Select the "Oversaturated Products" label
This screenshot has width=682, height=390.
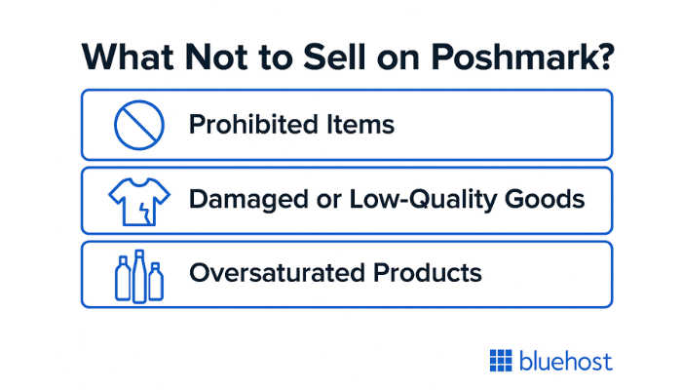click(335, 273)
